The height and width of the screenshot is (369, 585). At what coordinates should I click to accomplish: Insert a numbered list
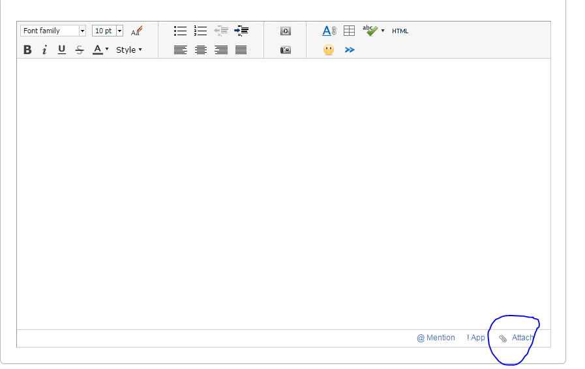[200, 31]
